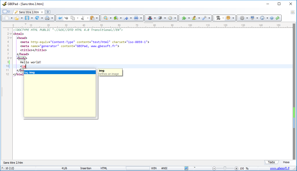The image size is (297, 171).
Task: Click the zoom out minus button
Action: [214, 168]
